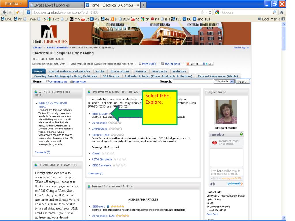
Task: Open the FFox bookmark
Action: coord(53,19)
